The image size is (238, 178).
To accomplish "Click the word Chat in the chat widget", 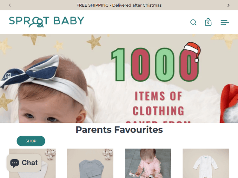I will point(30,163).
